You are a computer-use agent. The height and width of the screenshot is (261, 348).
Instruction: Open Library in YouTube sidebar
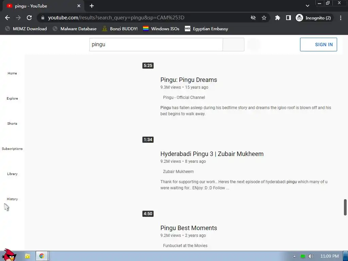[x=12, y=174]
